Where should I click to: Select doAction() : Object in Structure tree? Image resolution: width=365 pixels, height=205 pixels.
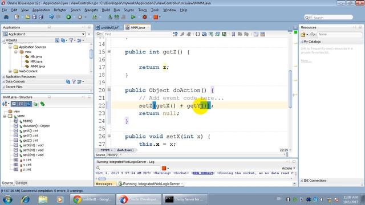(36, 126)
